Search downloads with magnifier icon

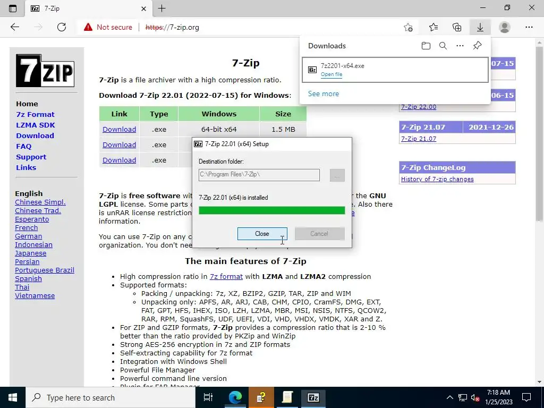tap(443, 46)
